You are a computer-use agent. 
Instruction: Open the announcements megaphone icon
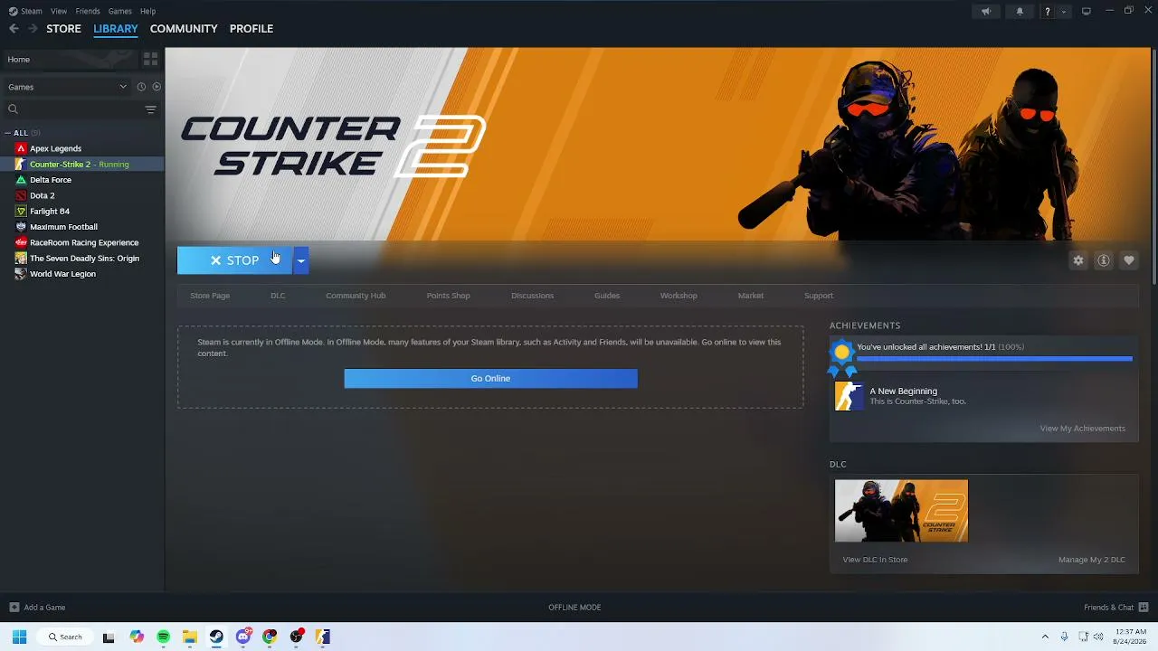click(986, 11)
